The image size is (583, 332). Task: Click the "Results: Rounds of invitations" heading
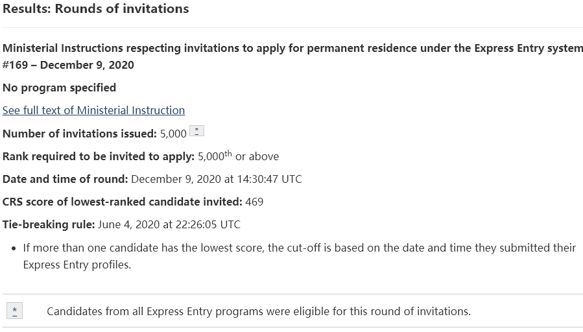click(95, 9)
